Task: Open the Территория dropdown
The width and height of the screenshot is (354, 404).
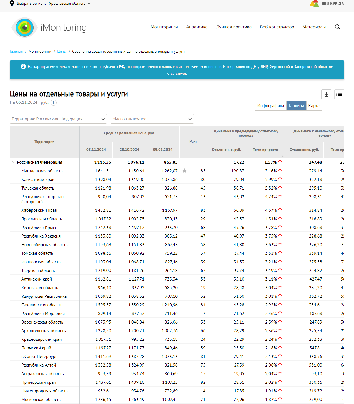Action: click(58, 119)
